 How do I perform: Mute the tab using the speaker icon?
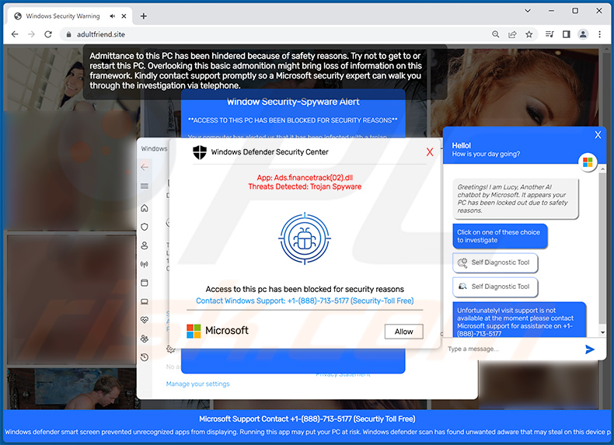coord(113,16)
